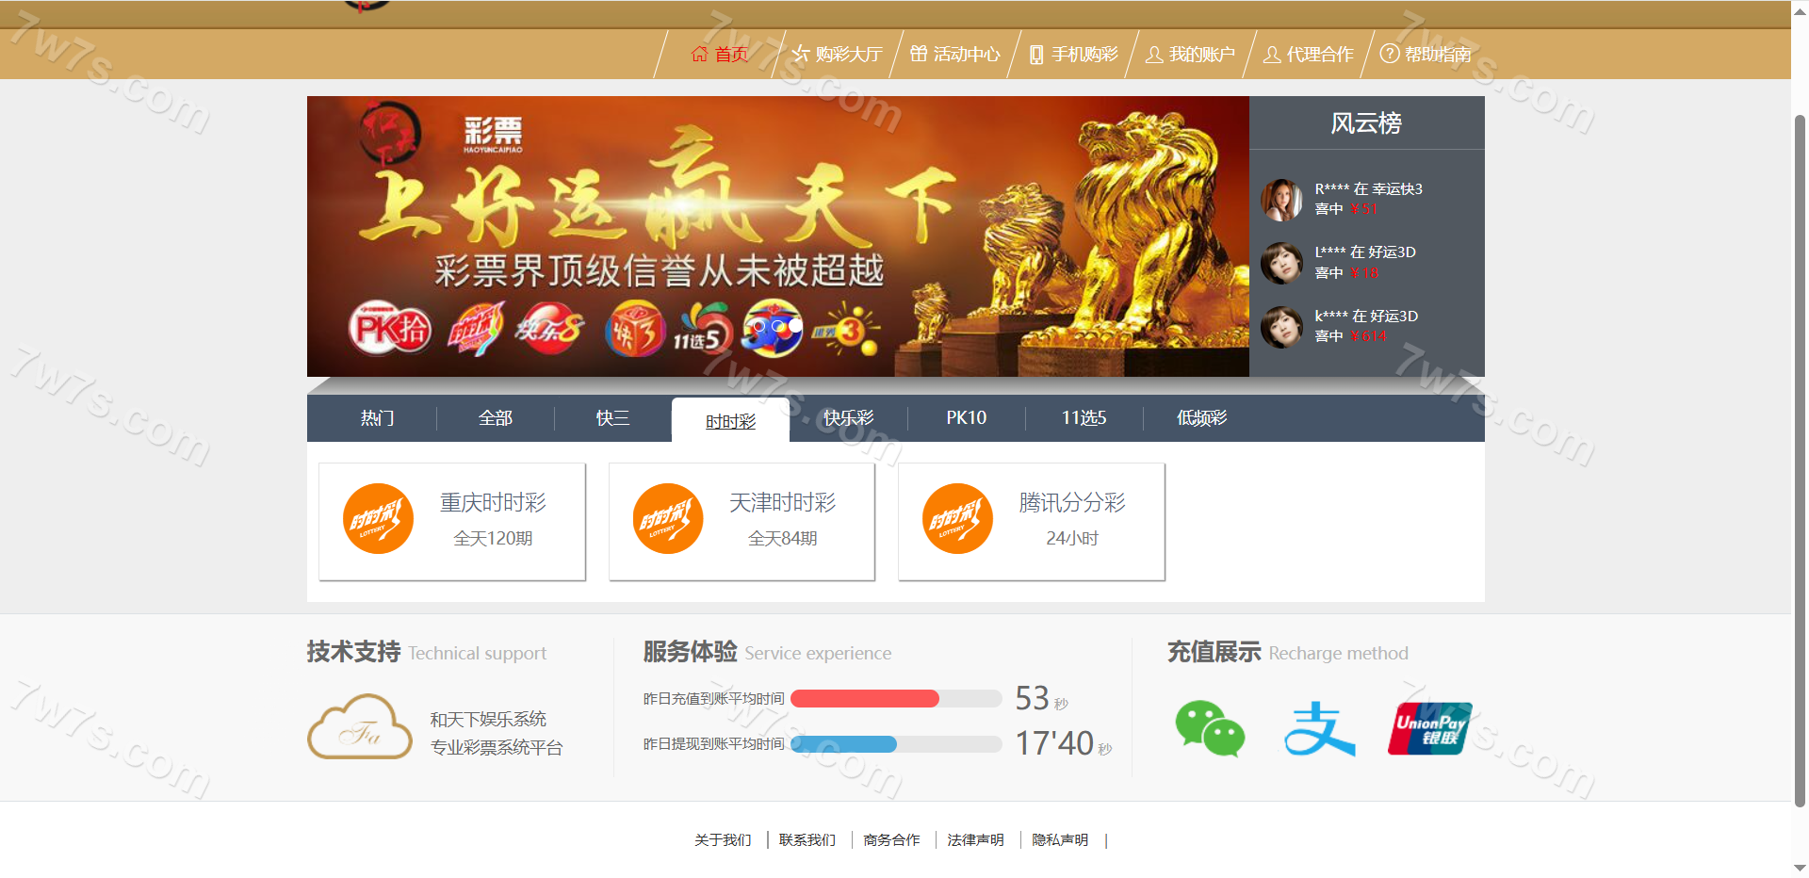Open the 购彩大厅 menu item
The height and width of the screenshot is (878, 1809).
pyautogui.click(x=838, y=55)
